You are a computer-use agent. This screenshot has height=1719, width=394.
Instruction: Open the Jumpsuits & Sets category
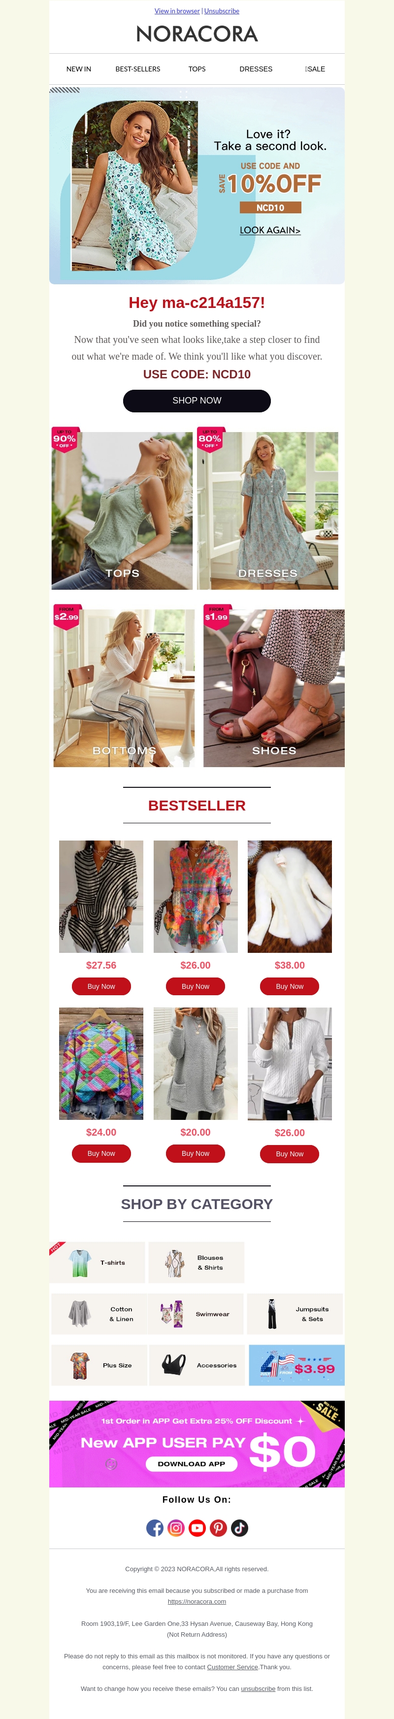(295, 1314)
